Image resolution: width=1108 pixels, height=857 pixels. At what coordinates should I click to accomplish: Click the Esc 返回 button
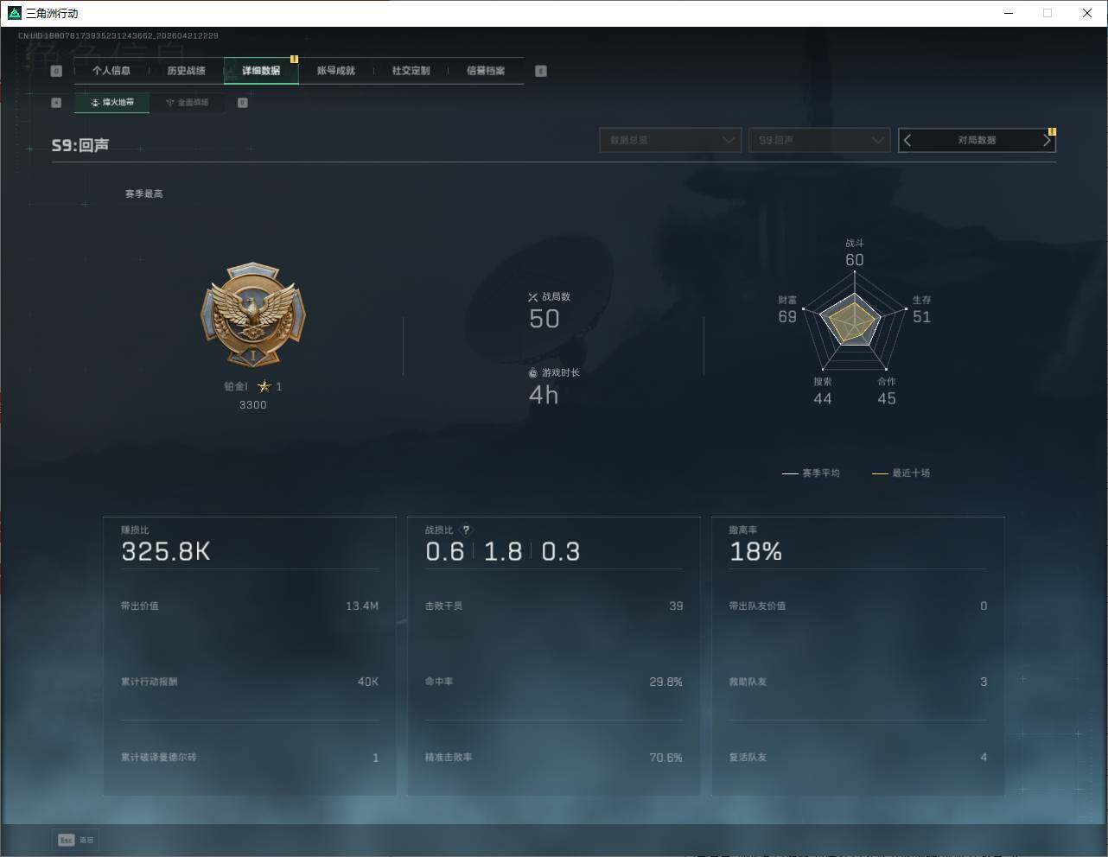tap(76, 840)
